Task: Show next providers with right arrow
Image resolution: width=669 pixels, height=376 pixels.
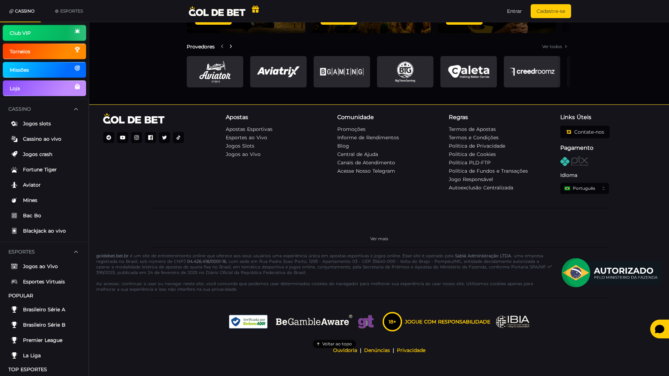Action: pyautogui.click(x=231, y=46)
